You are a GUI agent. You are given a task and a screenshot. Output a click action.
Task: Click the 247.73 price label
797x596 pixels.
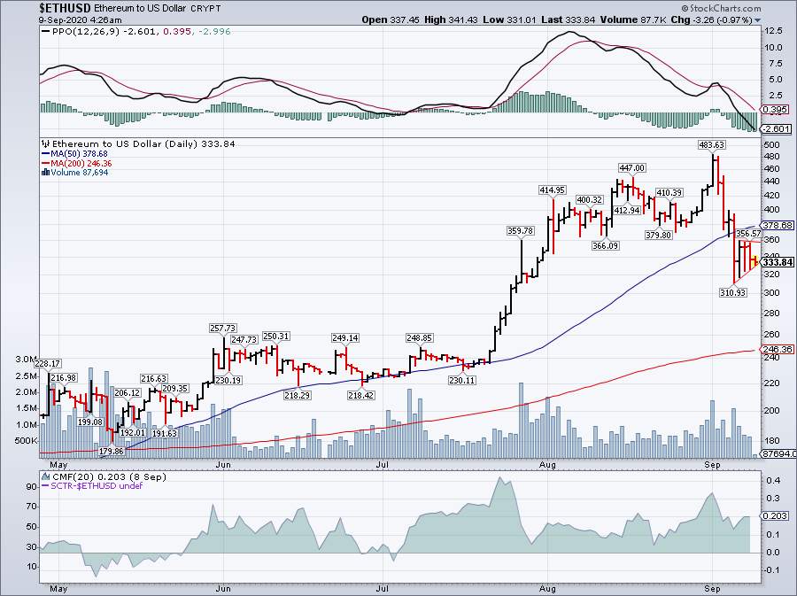244,339
